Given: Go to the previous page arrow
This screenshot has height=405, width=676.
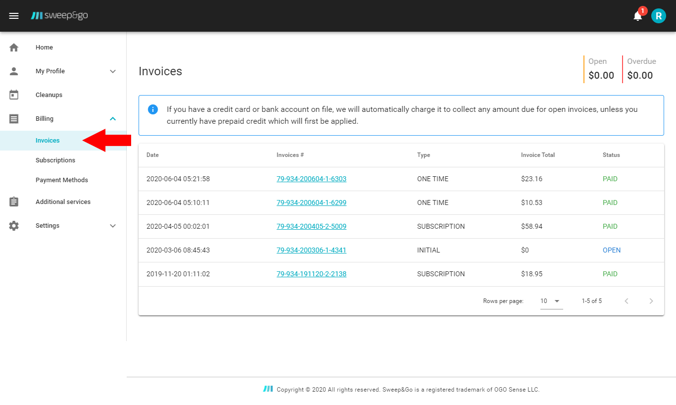Looking at the screenshot, I should [x=627, y=301].
